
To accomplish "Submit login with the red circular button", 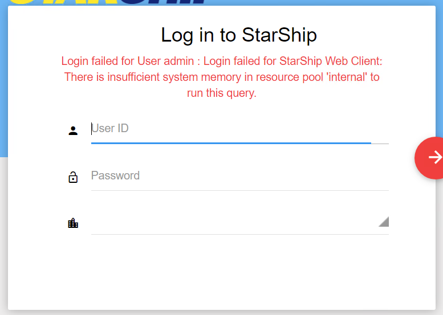I will 429,158.
